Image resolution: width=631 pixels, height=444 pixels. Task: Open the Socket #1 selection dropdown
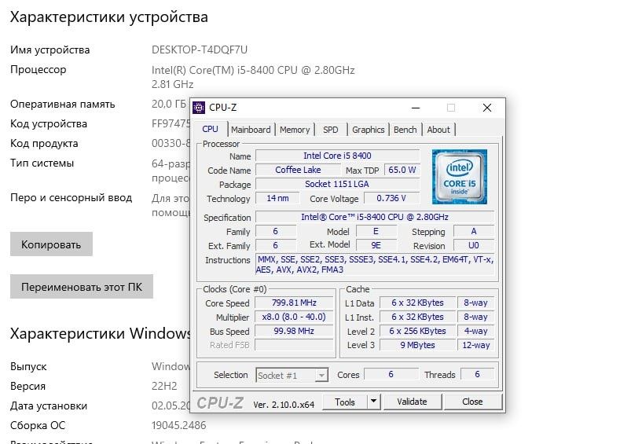(x=292, y=375)
